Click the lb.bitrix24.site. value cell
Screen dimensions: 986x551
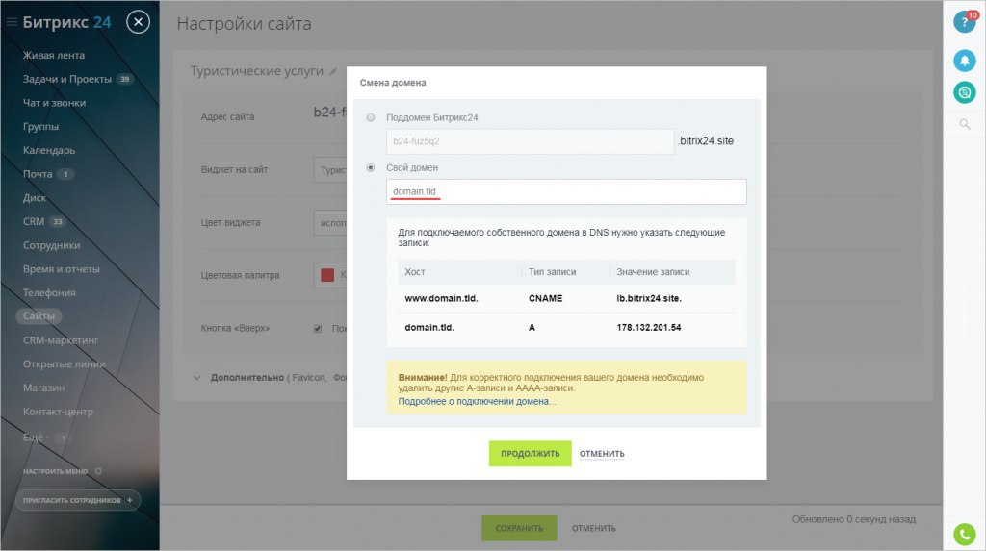click(649, 298)
